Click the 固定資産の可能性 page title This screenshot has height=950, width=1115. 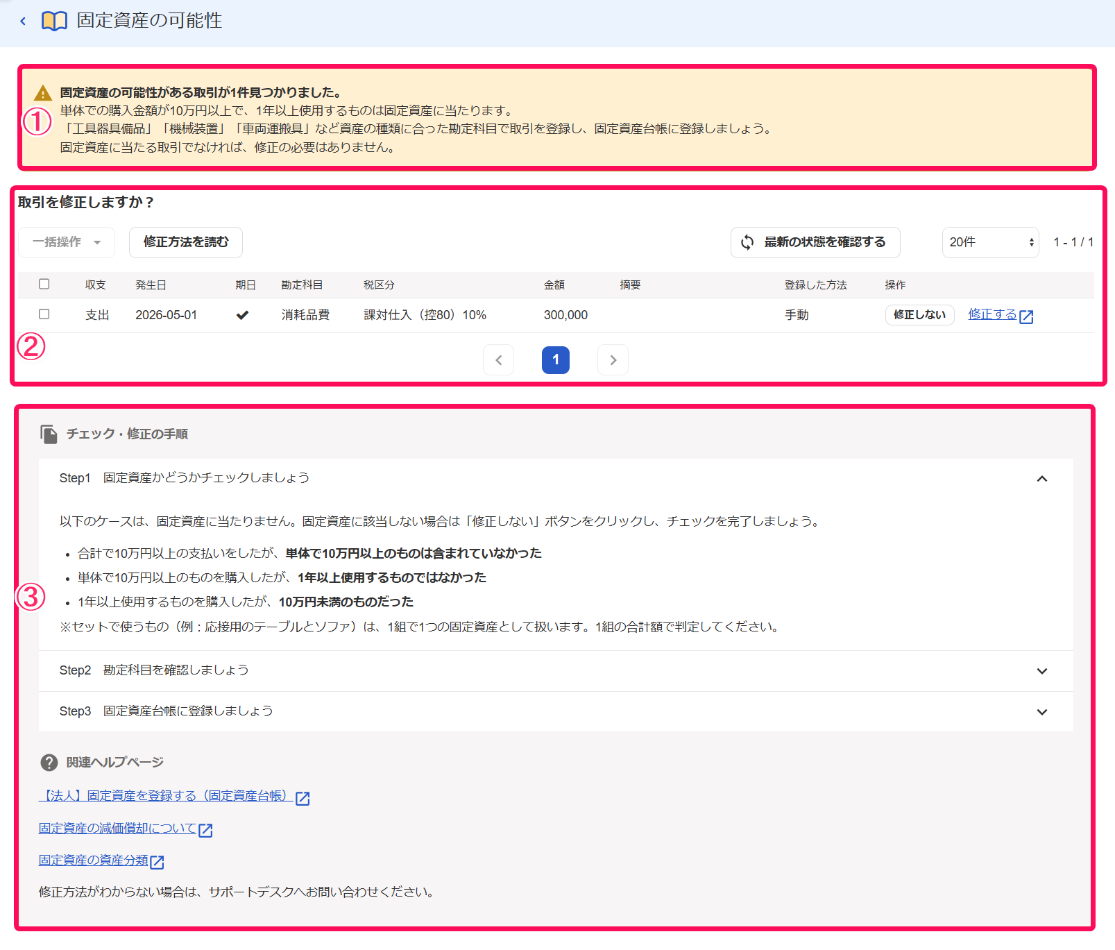(149, 21)
